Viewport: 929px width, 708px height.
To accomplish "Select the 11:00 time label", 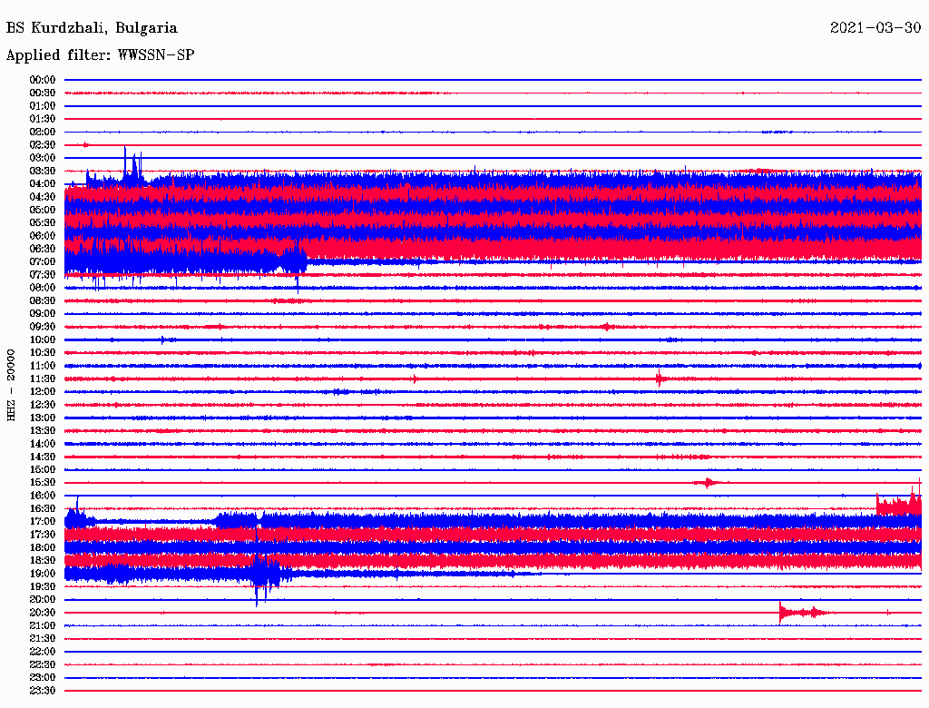I will click(43, 366).
